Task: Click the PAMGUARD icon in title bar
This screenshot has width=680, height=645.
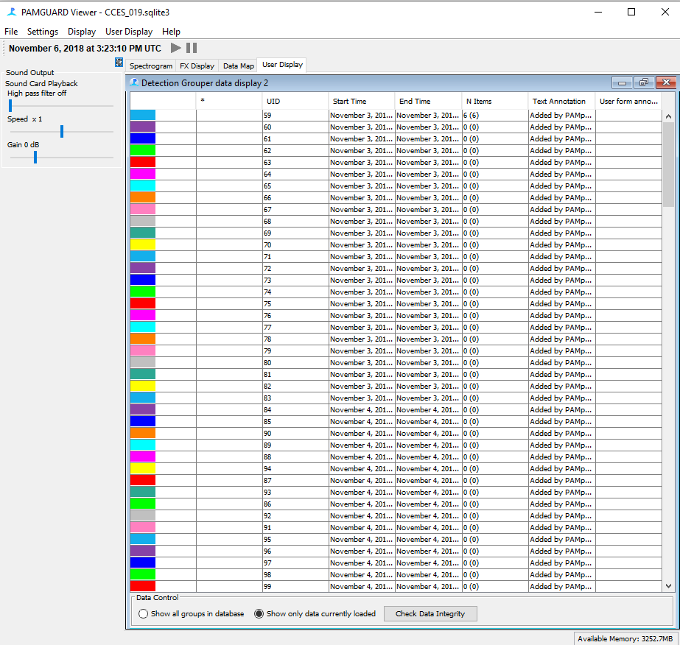Action: pos(11,12)
